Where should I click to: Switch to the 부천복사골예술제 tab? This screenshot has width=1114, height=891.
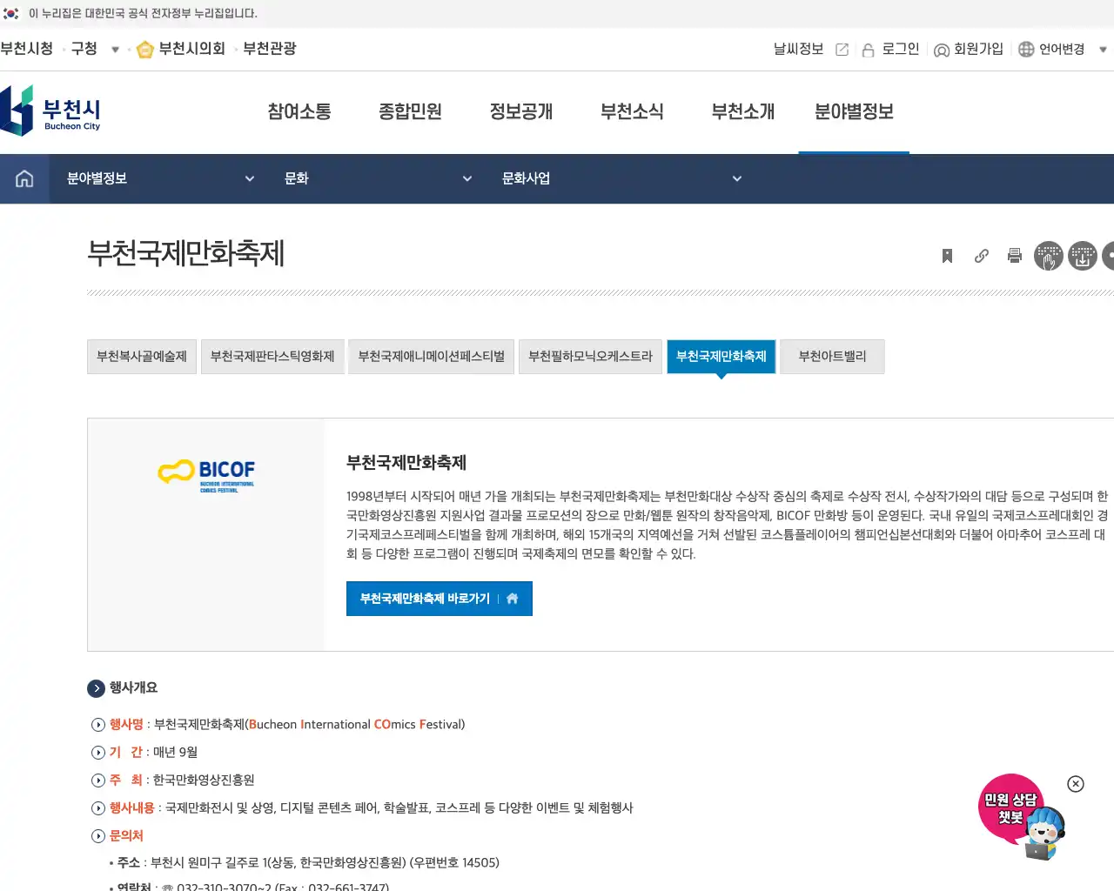[142, 357]
